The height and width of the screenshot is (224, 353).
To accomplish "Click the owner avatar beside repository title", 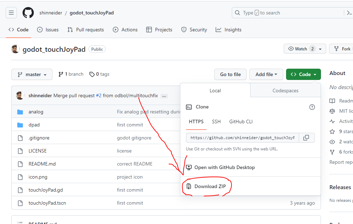I will click(15, 49).
